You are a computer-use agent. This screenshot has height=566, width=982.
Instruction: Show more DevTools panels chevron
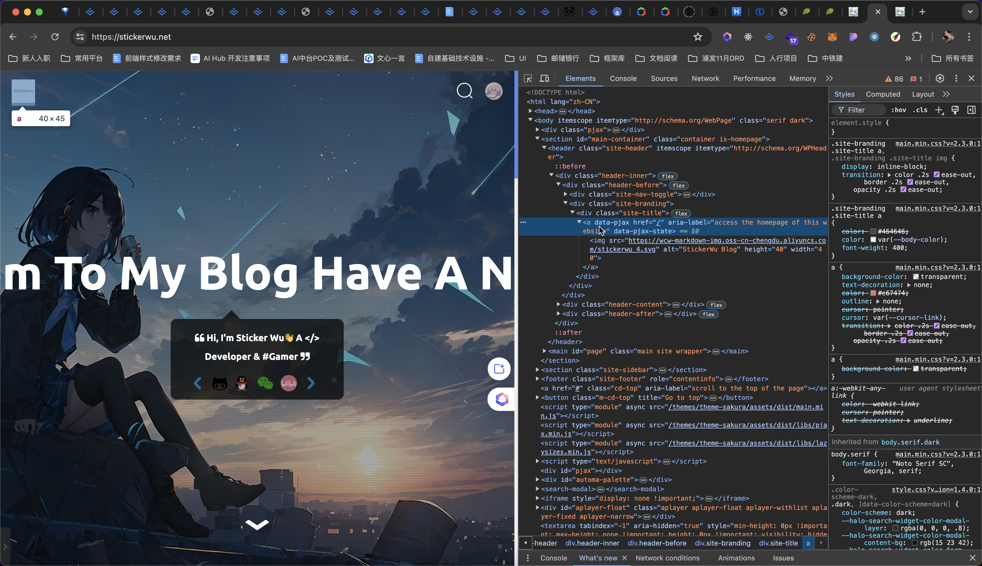pyautogui.click(x=829, y=79)
